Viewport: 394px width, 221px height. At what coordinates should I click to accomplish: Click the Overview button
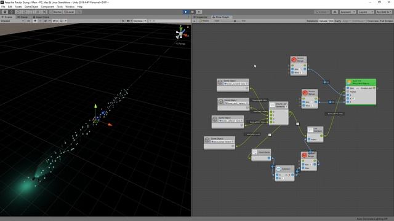(373, 21)
